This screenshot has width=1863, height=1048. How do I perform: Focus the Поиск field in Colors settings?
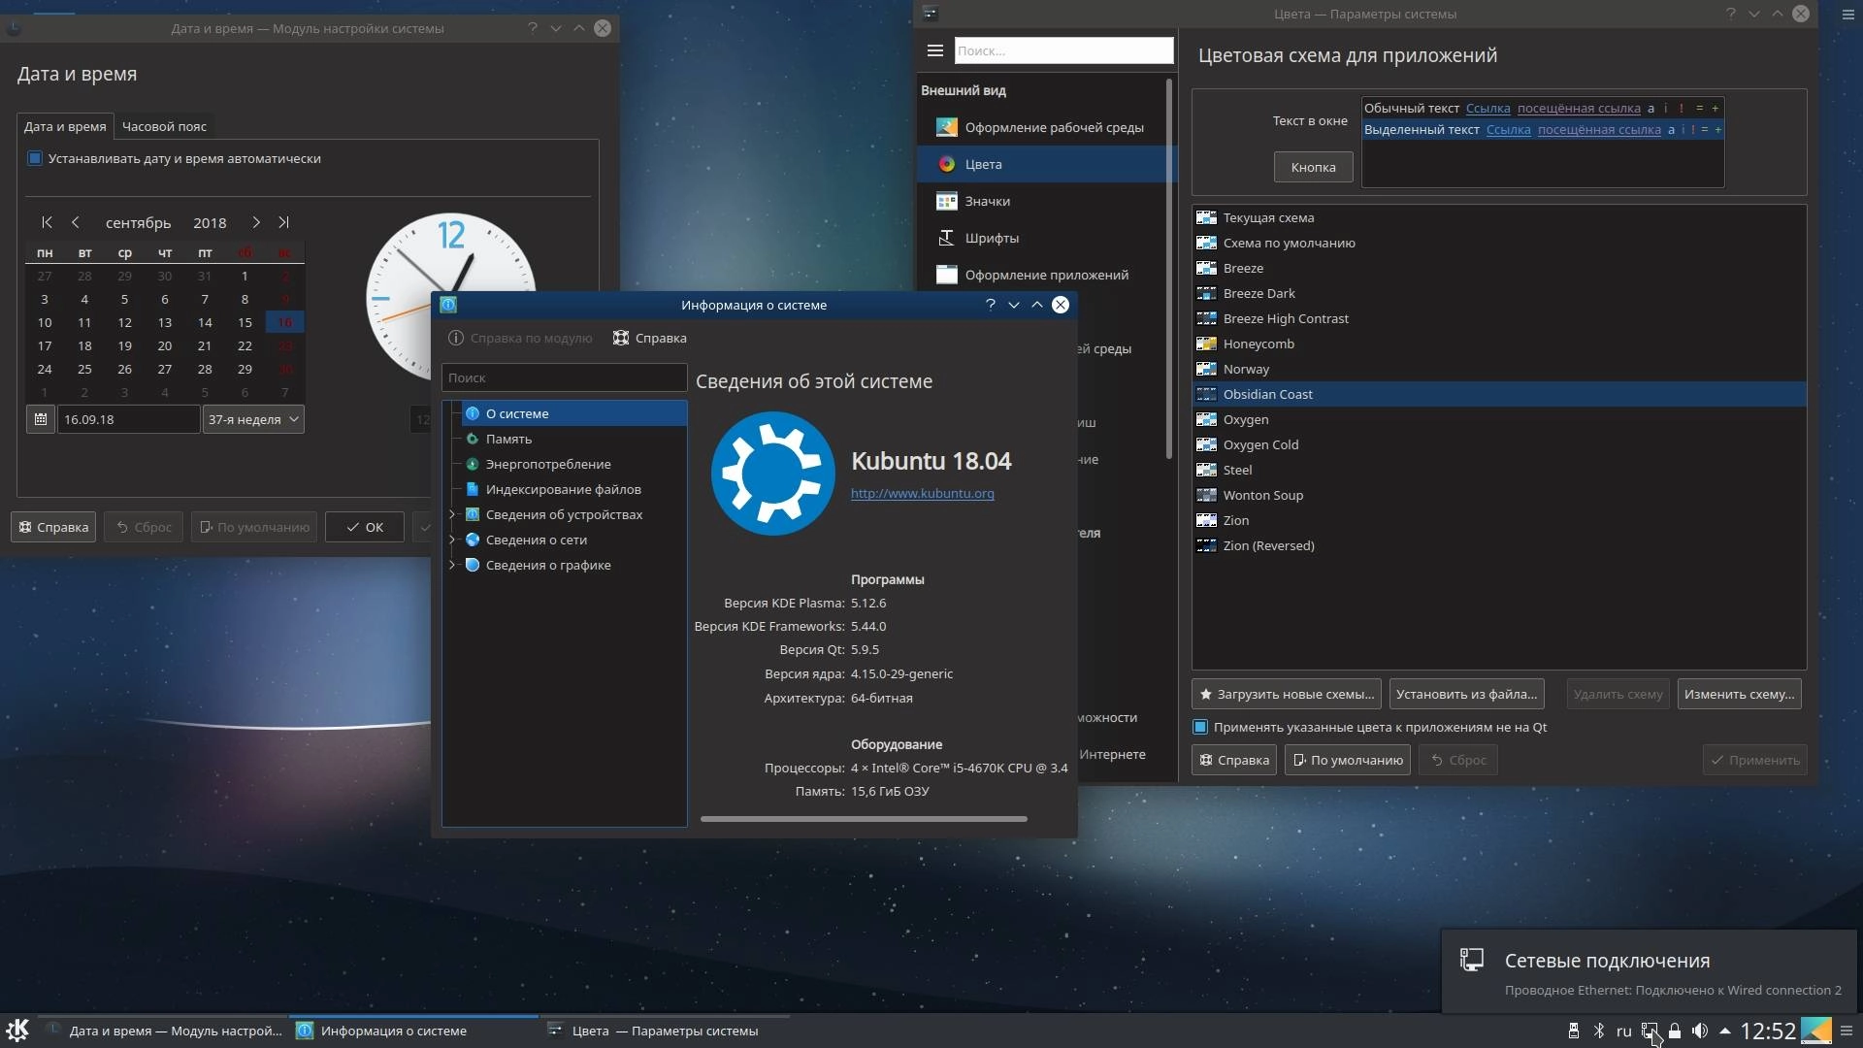click(1063, 50)
